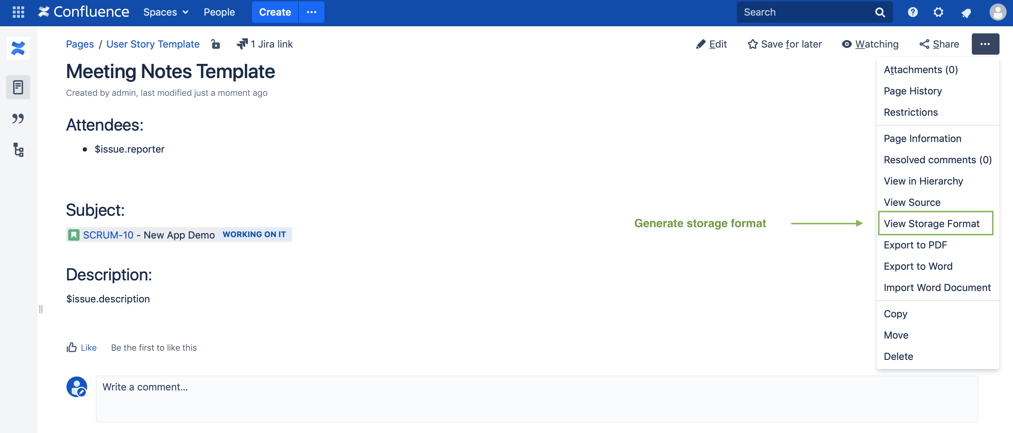This screenshot has height=433, width=1013.
Task: Open your profile avatar
Action: (997, 12)
